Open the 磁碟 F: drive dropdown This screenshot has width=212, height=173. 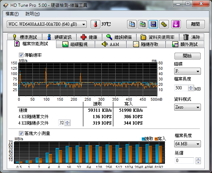coord(187,71)
